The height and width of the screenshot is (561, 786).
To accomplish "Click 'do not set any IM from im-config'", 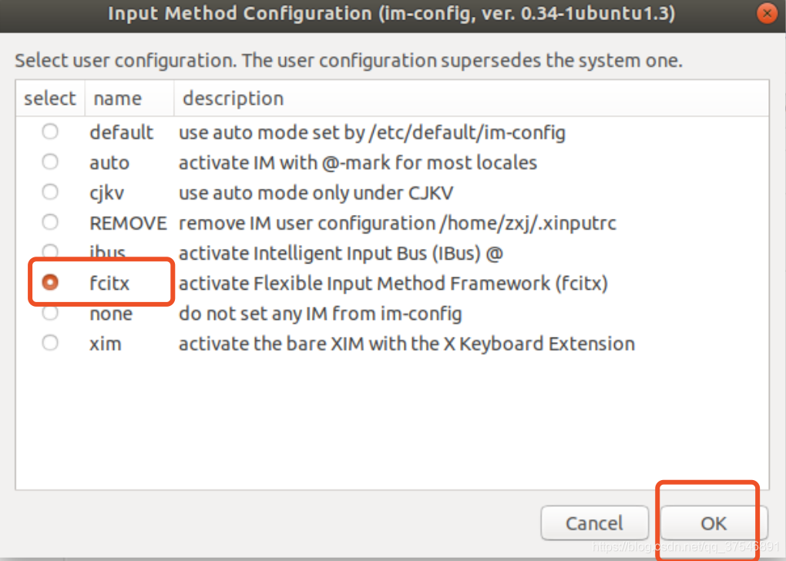I will click(321, 314).
